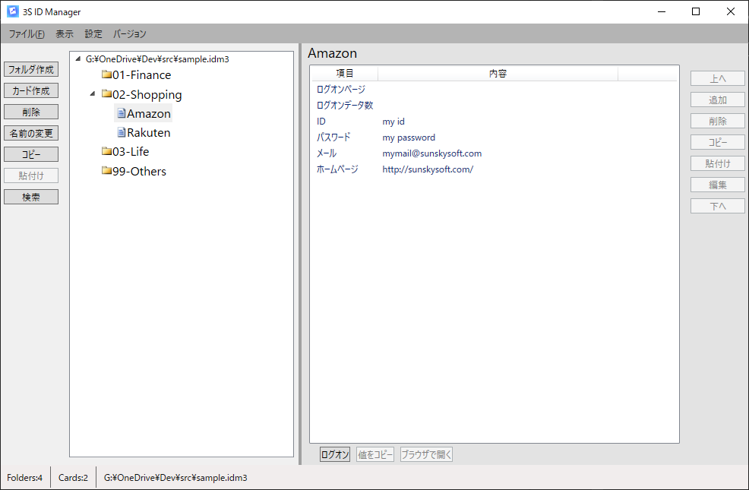Open the 表示 menu

65,34
